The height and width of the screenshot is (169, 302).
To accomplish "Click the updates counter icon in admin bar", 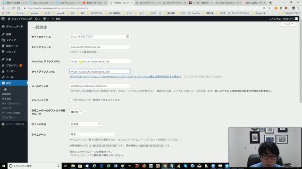I will [x=38, y=19].
